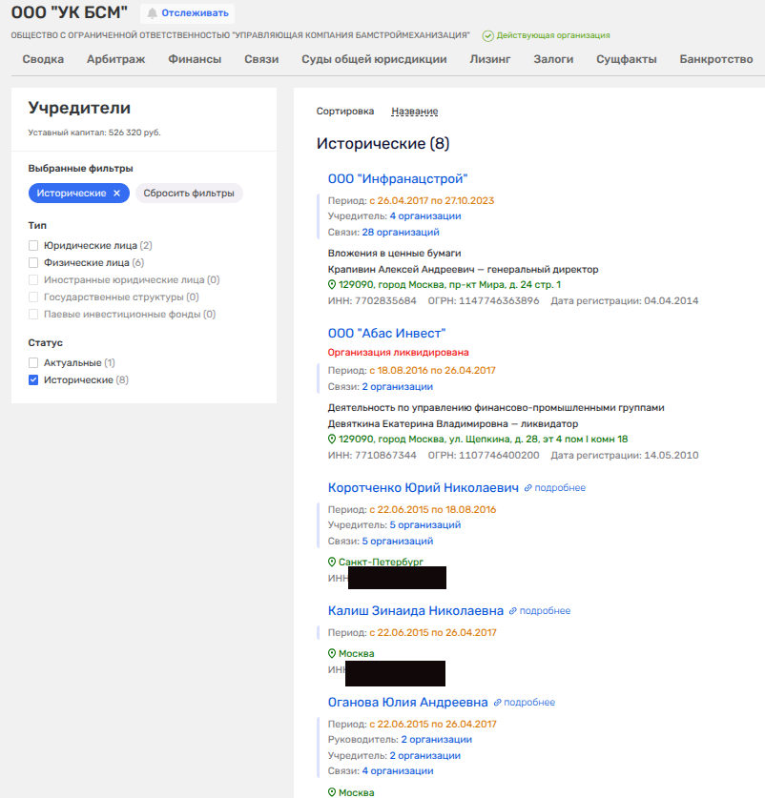The width and height of the screenshot is (765, 798).
Task: Open the Название sorting dropdown
Action: click(x=414, y=112)
